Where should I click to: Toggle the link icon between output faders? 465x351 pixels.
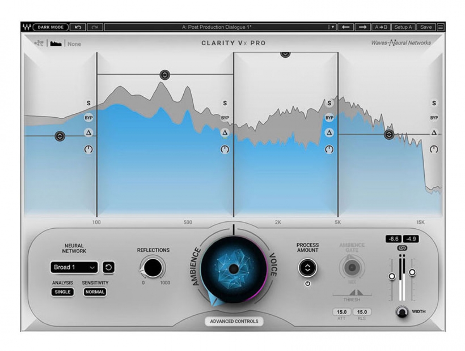[x=402, y=248]
